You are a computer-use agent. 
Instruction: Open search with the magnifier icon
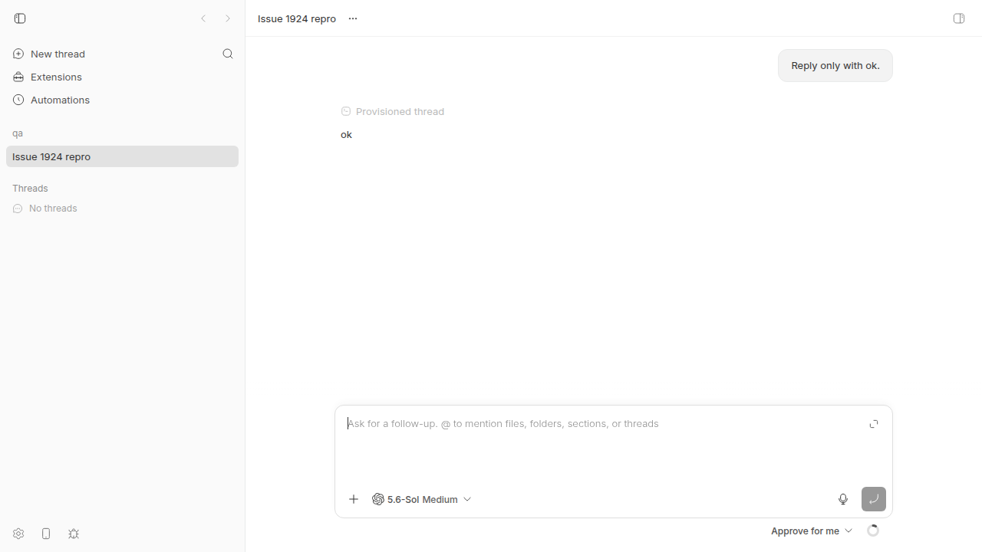[x=228, y=54]
